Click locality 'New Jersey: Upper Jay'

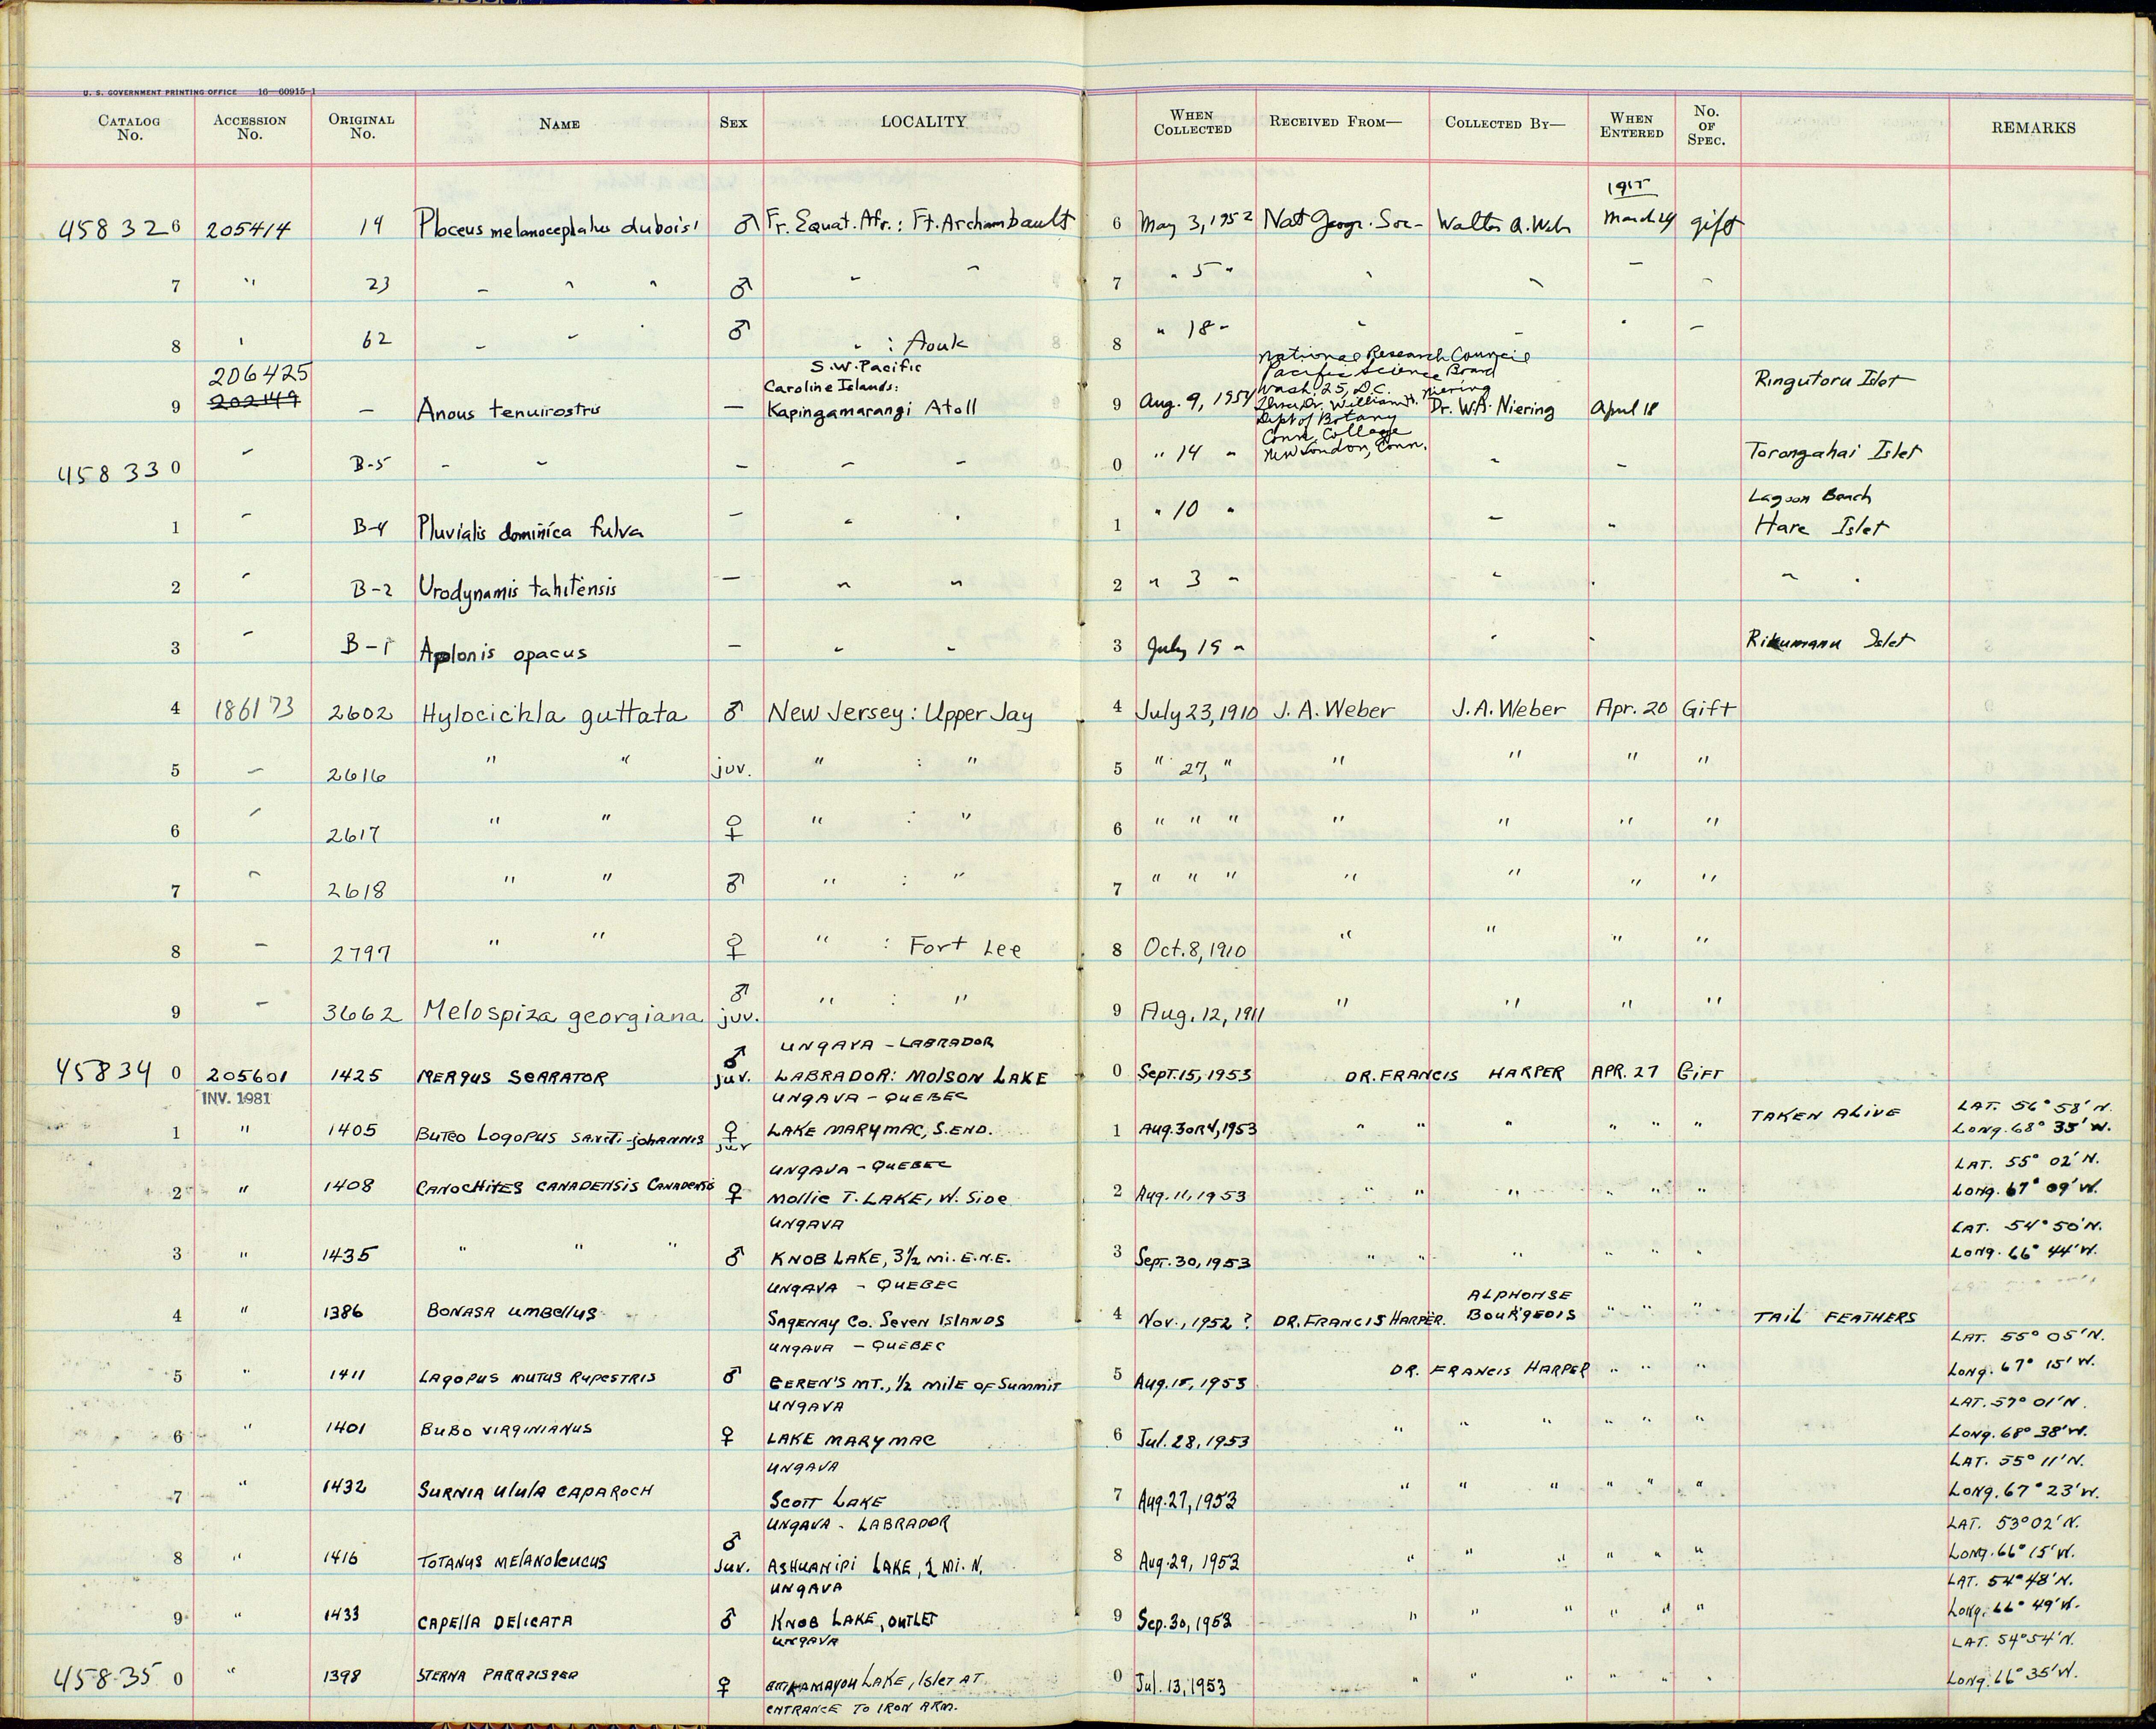[x=900, y=713]
